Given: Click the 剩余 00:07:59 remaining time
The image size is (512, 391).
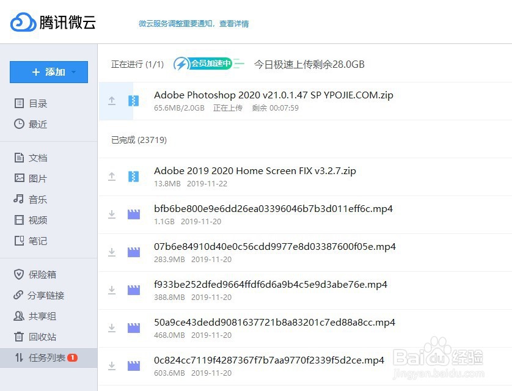Looking at the screenshot, I should point(276,108).
